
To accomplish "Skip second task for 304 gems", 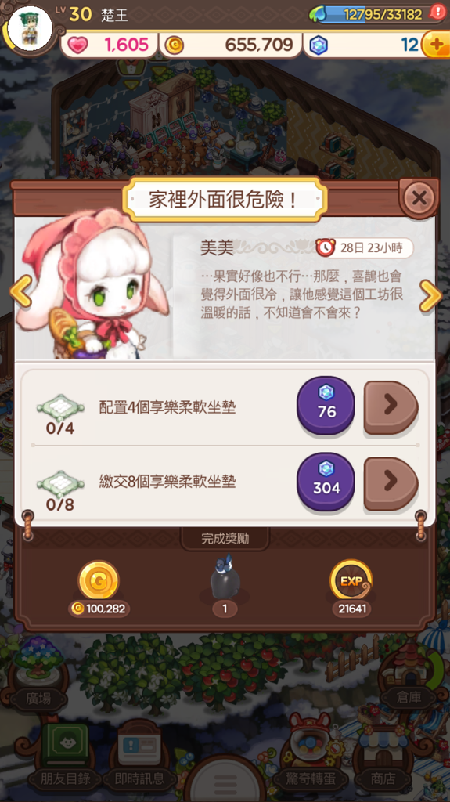I will (326, 482).
